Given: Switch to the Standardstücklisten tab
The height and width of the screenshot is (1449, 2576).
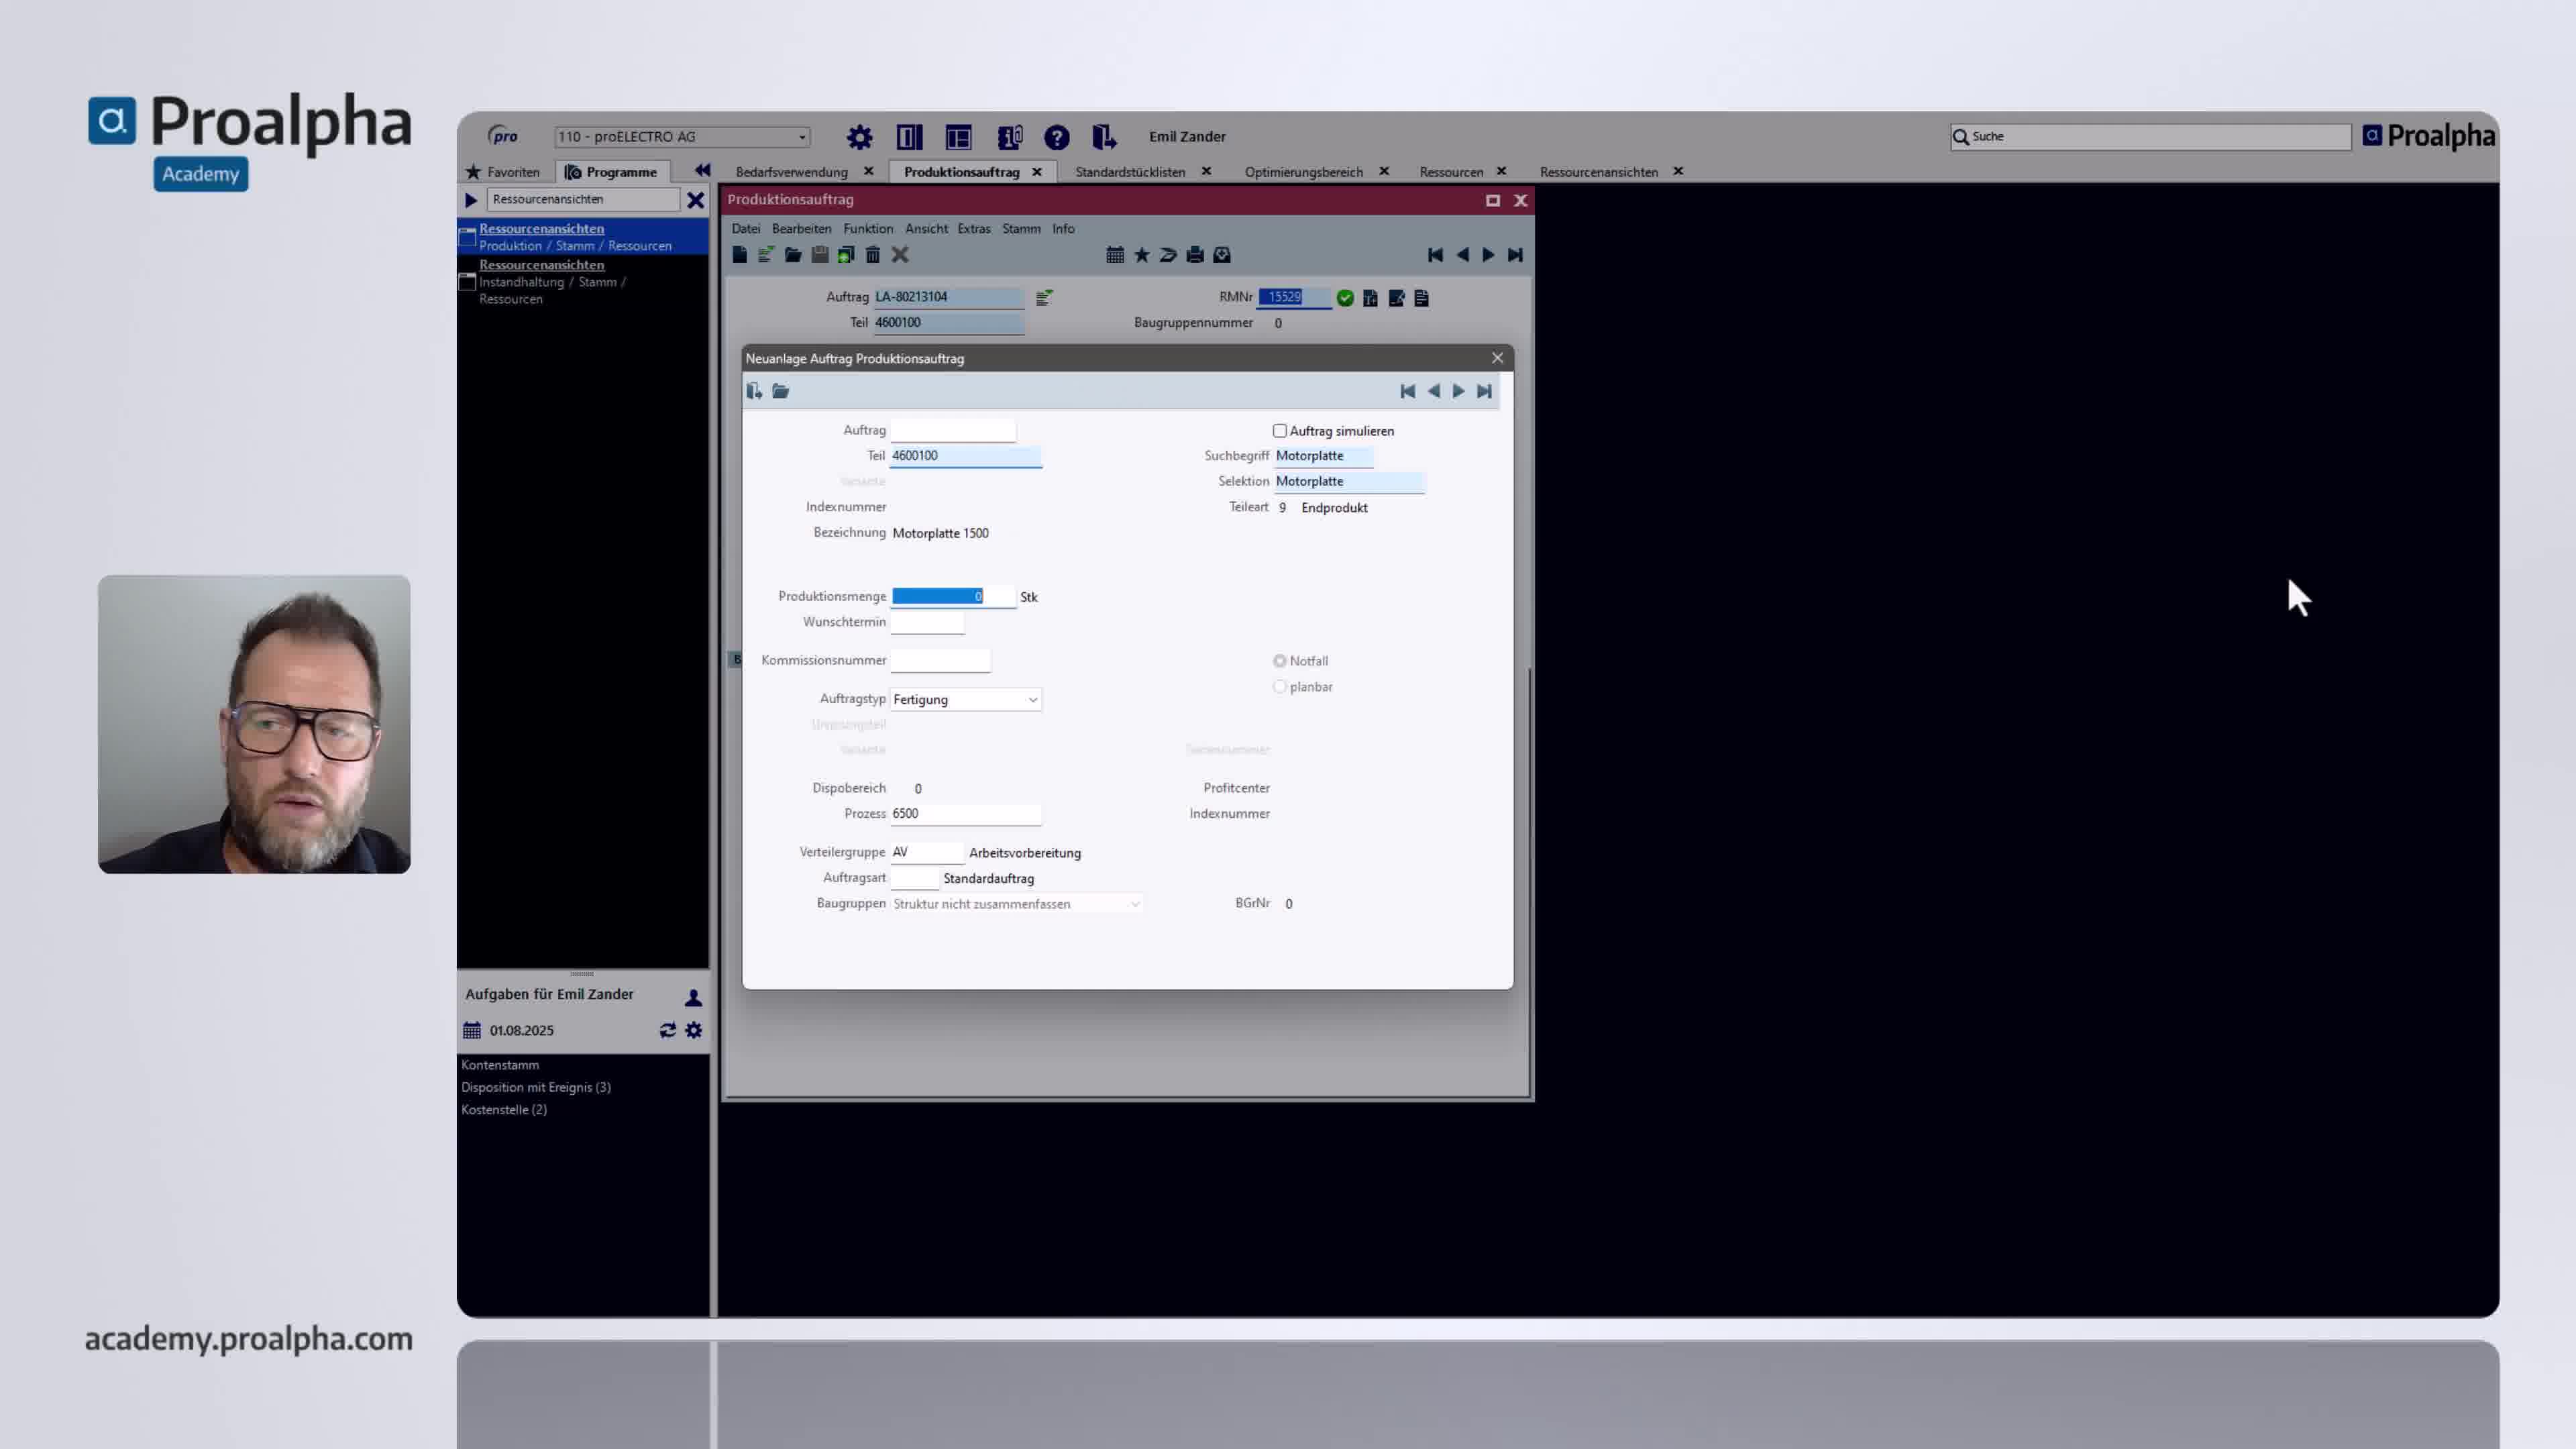Looking at the screenshot, I should 1130,171.
